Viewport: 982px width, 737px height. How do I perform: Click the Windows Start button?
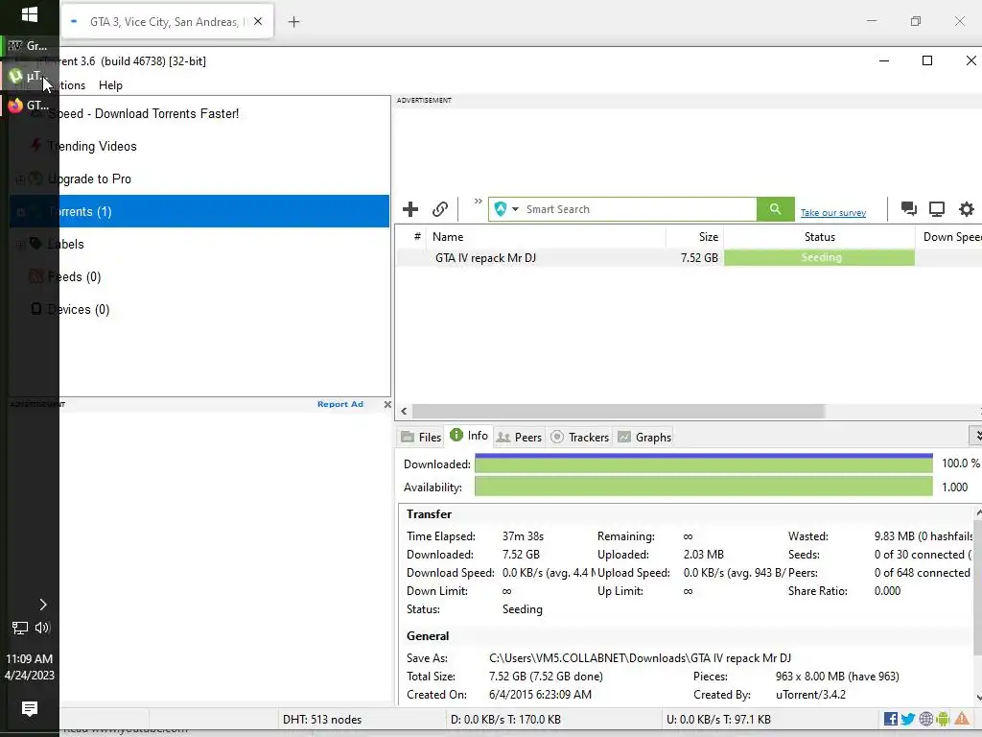(x=30, y=15)
